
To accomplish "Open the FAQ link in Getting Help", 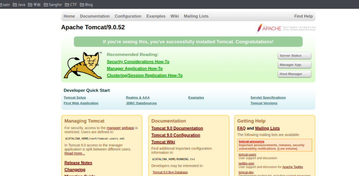I will click(x=241, y=128).
